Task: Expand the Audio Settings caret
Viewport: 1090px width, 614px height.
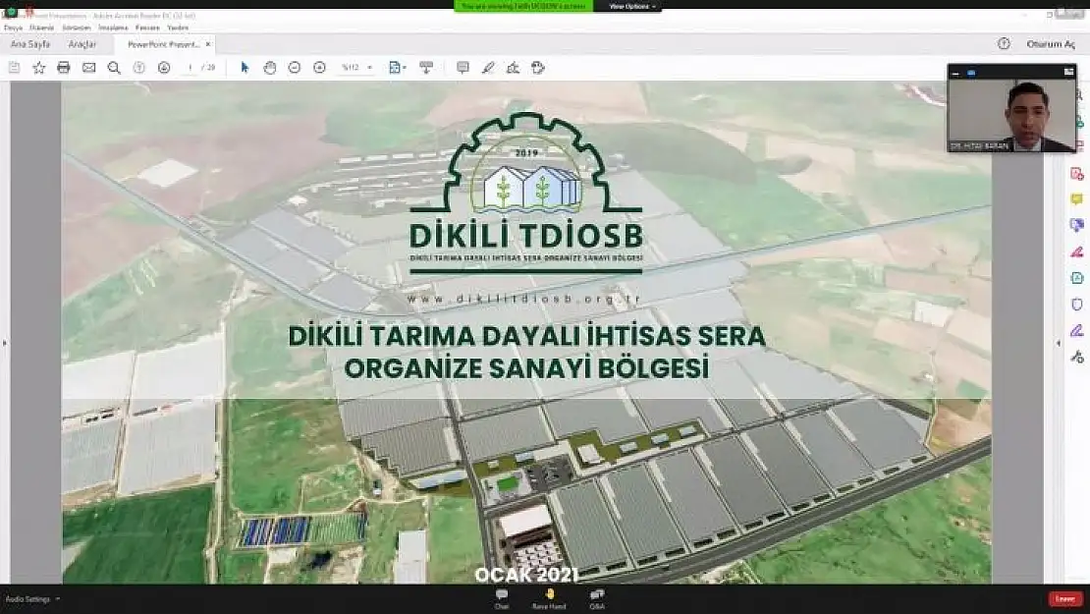Action: click(x=58, y=598)
